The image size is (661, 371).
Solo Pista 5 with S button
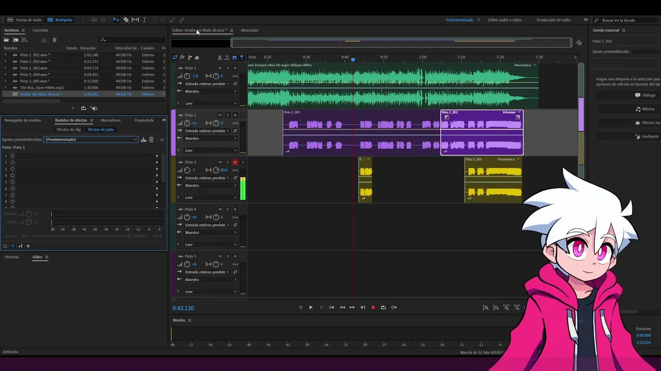228,256
